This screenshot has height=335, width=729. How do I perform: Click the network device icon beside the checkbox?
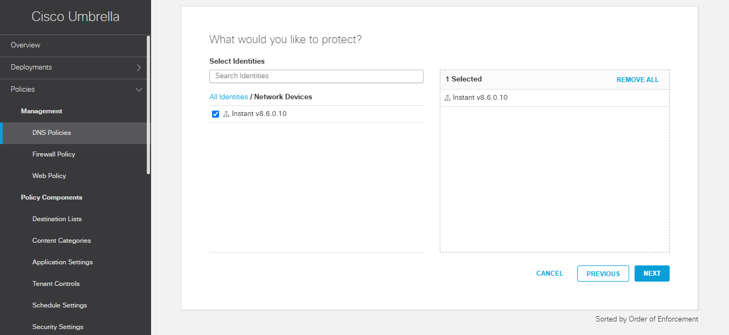coord(226,114)
